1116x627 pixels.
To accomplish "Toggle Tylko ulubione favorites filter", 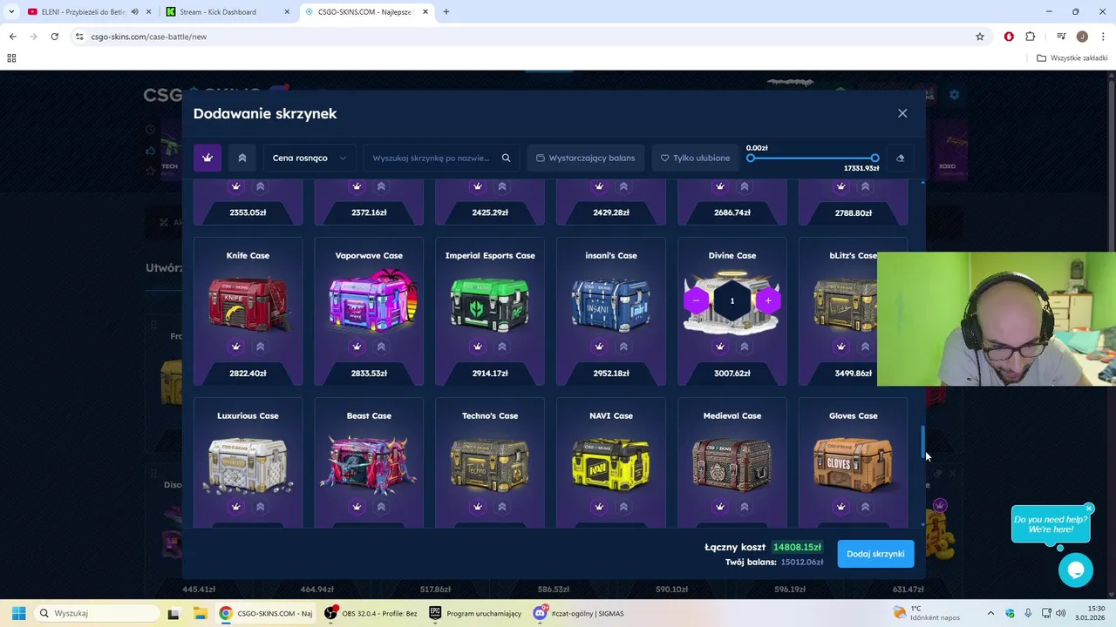I will (695, 158).
